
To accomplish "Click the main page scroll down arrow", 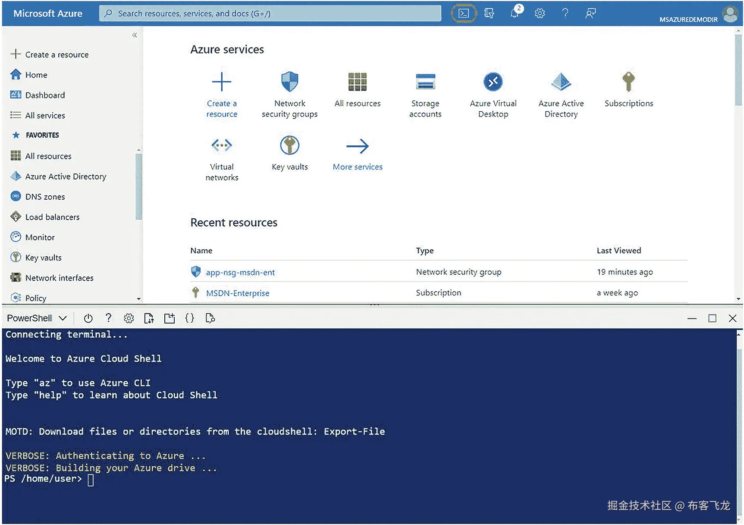I will click(738, 299).
